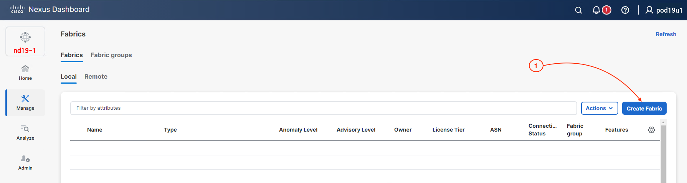Open the Manage section in sidebar
The height and width of the screenshot is (183, 687).
(x=25, y=102)
